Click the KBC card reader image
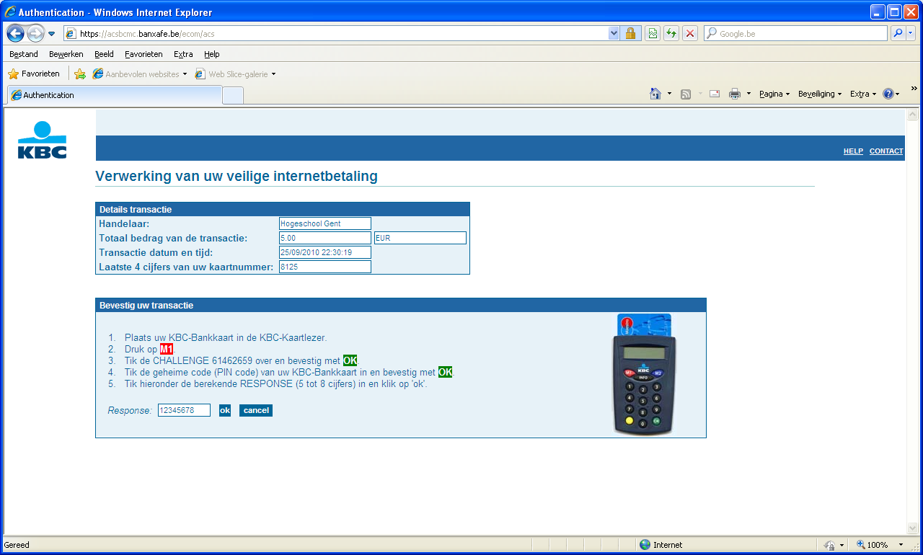Viewport: 923px width, 555px height. (643, 374)
